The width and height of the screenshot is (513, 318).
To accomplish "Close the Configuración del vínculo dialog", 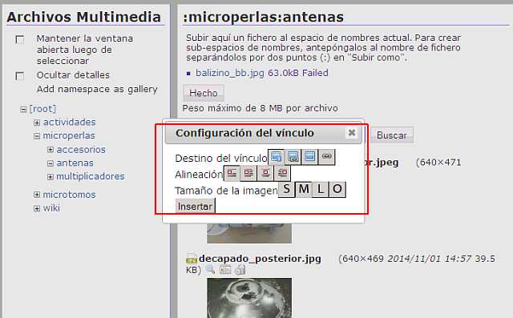I will coord(352,133).
